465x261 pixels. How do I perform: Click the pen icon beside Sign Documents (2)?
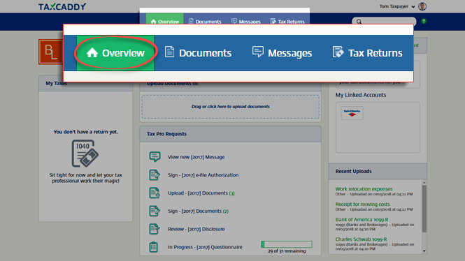(x=155, y=211)
